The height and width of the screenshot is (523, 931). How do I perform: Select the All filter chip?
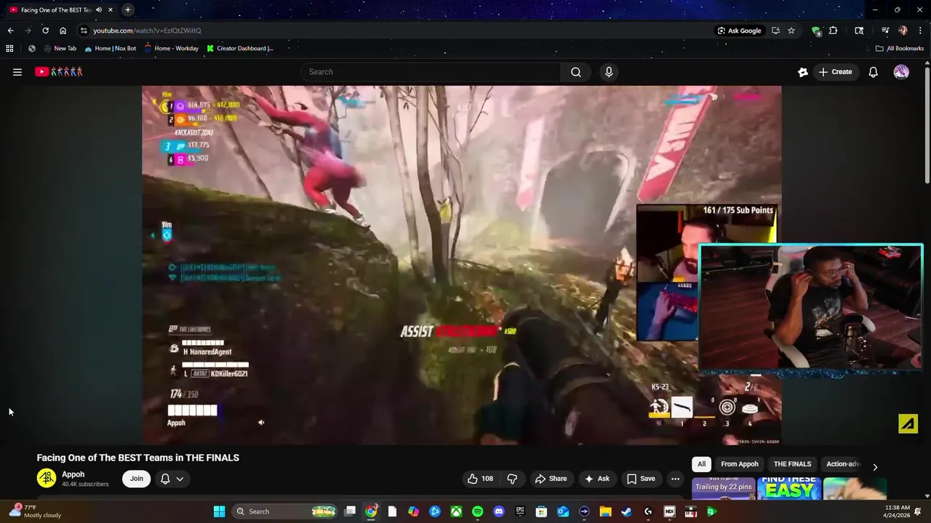click(701, 464)
